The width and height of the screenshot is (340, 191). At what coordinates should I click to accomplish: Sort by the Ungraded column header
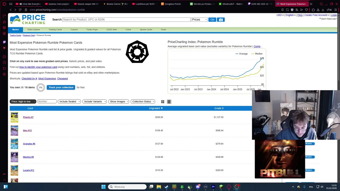156,108
